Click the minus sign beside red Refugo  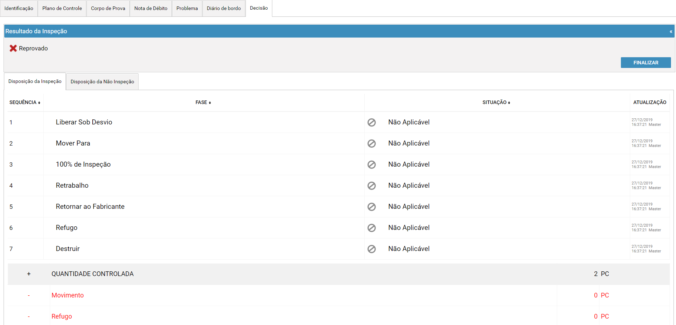pos(29,316)
